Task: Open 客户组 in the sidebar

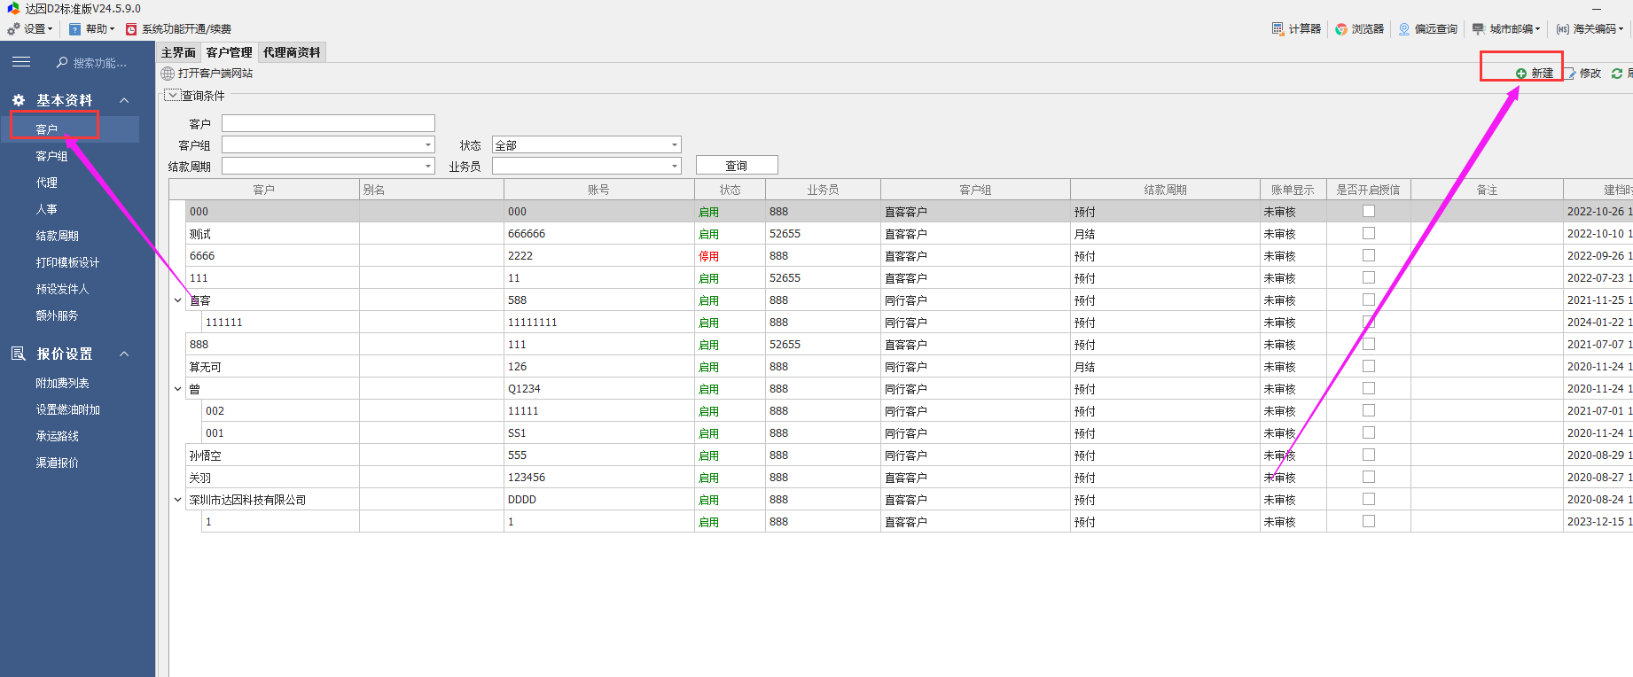Action: pos(51,156)
